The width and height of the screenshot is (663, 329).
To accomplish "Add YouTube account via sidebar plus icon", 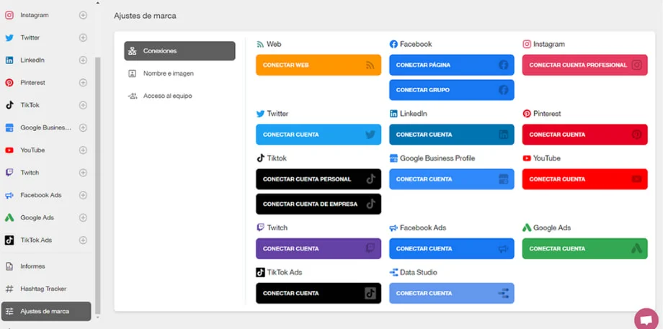I will [x=84, y=150].
